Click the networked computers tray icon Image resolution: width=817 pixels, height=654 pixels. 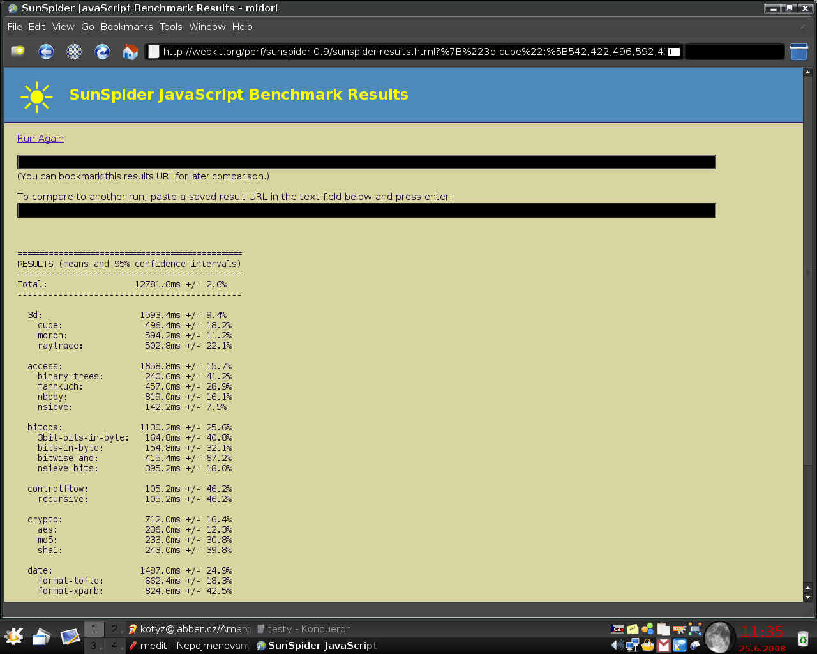click(633, 645)
